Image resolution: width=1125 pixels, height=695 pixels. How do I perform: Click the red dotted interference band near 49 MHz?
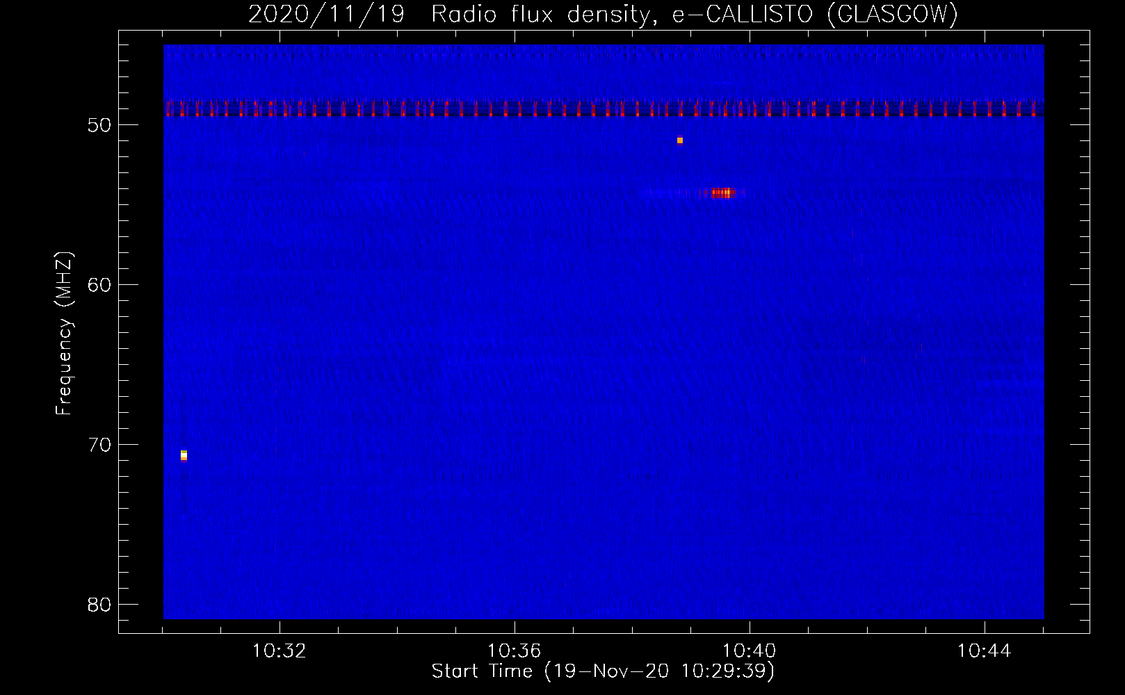(604, 108)
